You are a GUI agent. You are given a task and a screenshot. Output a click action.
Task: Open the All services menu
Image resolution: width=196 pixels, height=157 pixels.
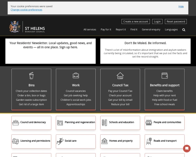[90, 29]
